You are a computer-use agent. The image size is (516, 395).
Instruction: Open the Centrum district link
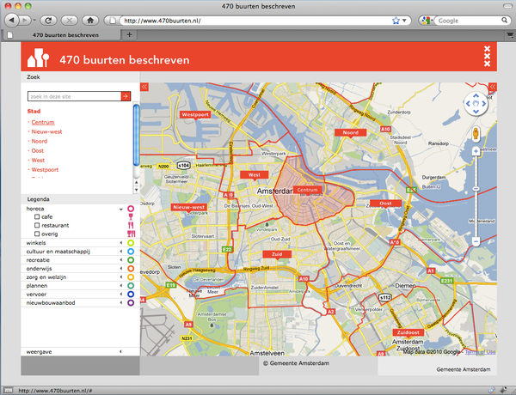43,123
